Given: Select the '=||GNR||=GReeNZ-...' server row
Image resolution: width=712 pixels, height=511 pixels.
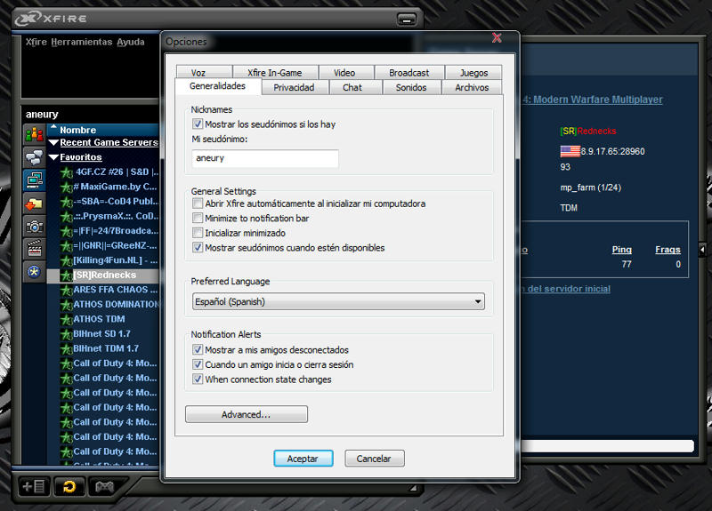Looking at the screenshot, I should [x=102, y=246].
